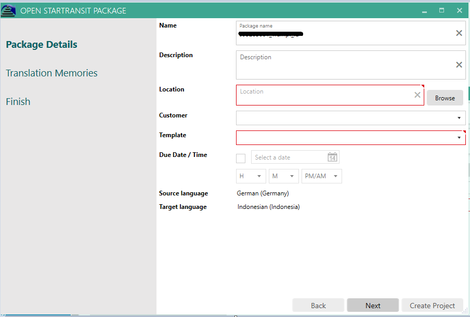Click the Back button

(318, 306)
